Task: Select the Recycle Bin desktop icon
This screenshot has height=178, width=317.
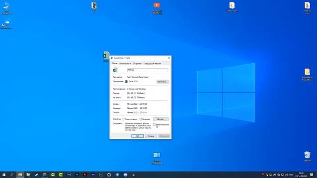Action: pyautogui.click(x=307, y=156)
